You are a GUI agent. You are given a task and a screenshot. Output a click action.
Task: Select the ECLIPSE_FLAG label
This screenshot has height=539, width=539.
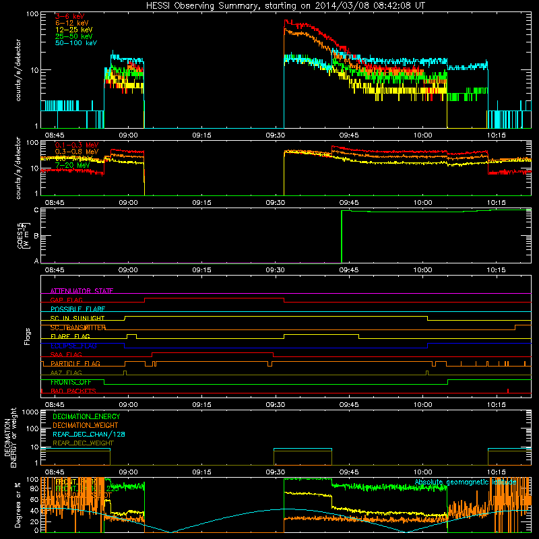[x=73, y=346]
